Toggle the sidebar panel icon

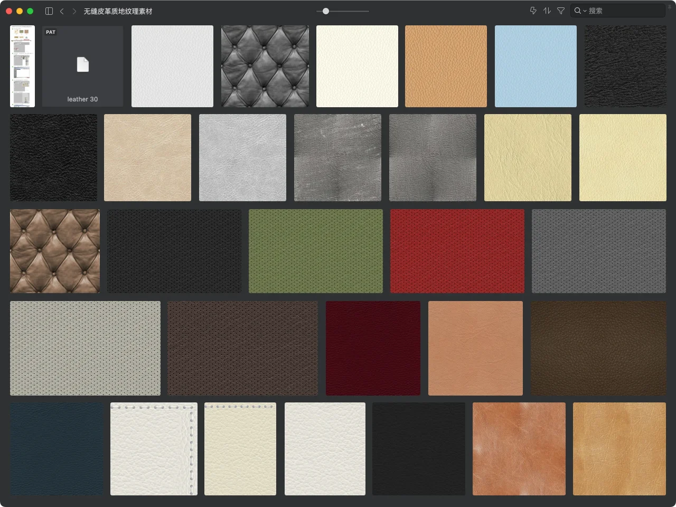pos(49,11)
